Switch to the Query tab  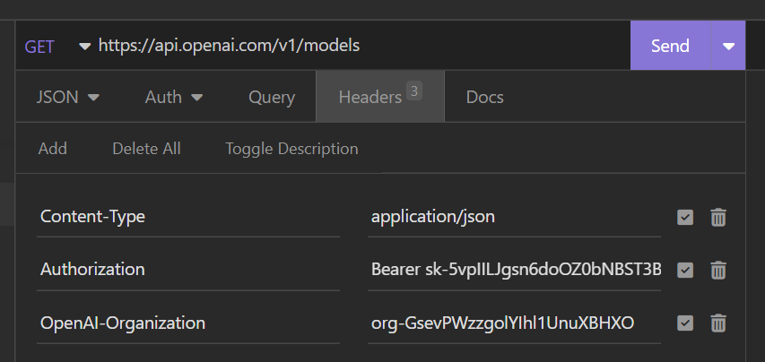(x=271, y=98)
